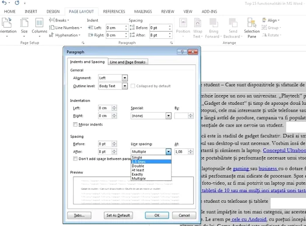This screenshot has height=226, width=306.
Task: Open Hyphenation options
Action: 65,35
